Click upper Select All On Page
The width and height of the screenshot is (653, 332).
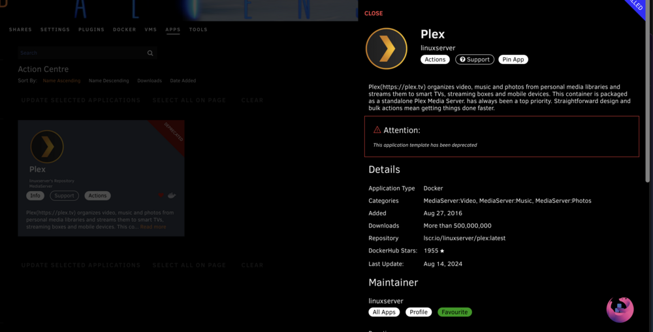pos(189,100)
